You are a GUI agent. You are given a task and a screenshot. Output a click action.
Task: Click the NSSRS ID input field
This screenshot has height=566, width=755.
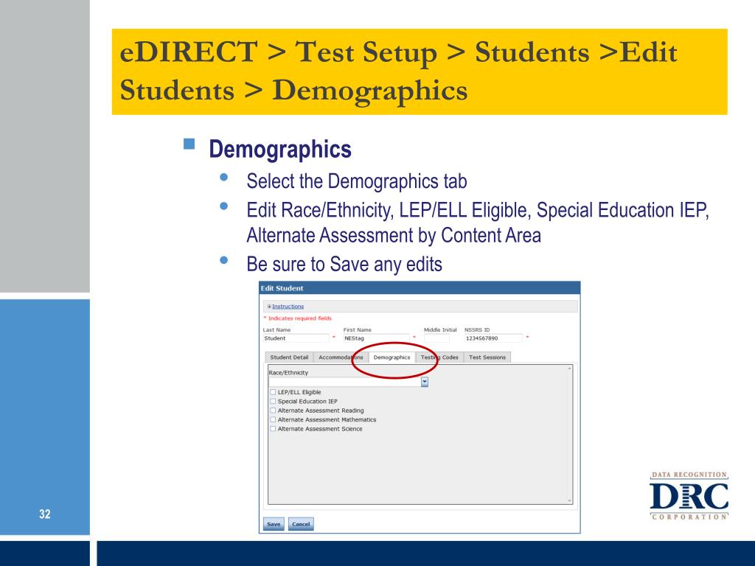coord(493,338)
